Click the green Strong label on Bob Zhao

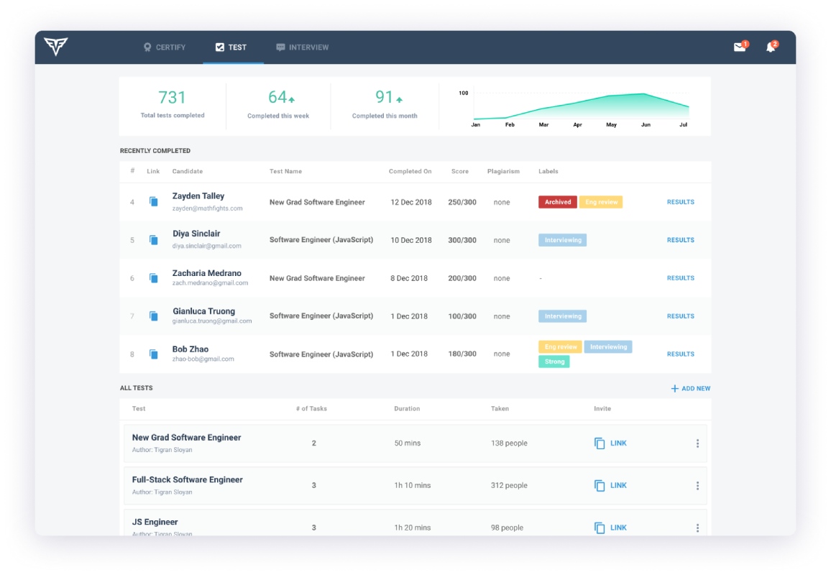[554, 362]
